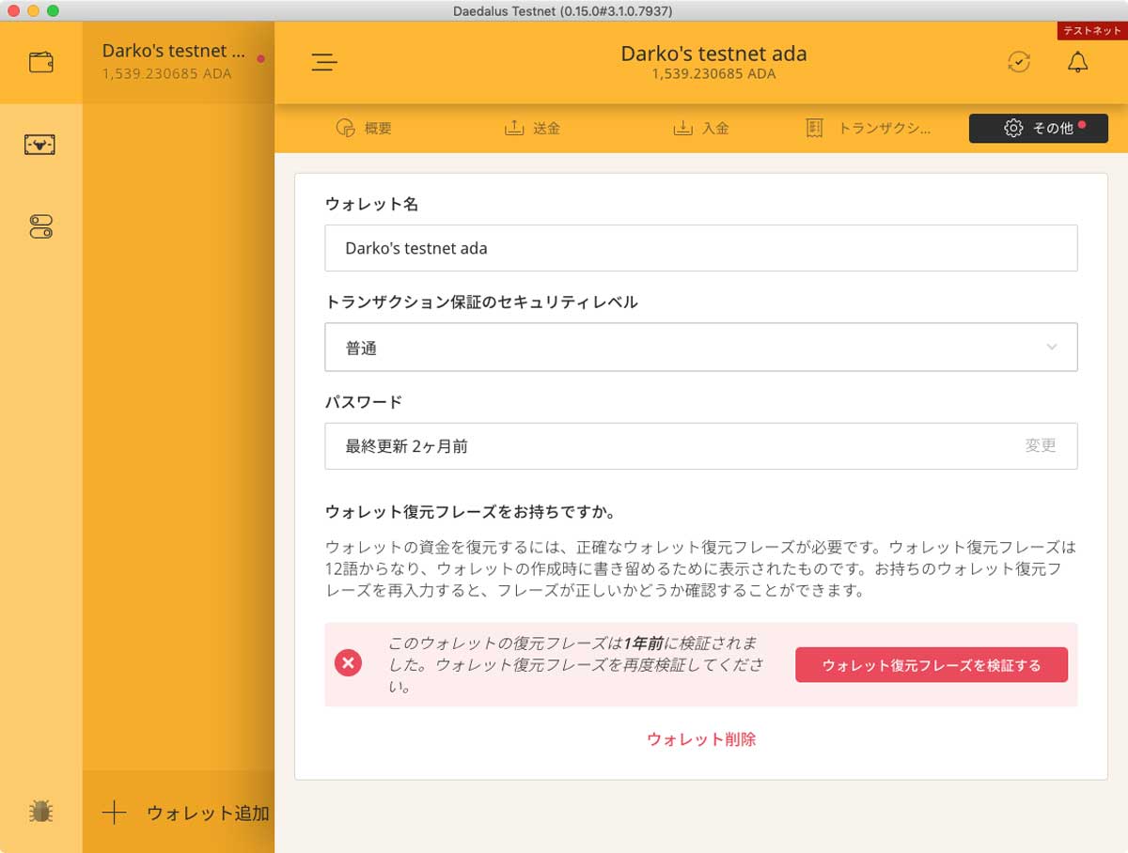Click the ウォレット削除 link
This screenshot has width=1128, height=853.
[701, 739]
